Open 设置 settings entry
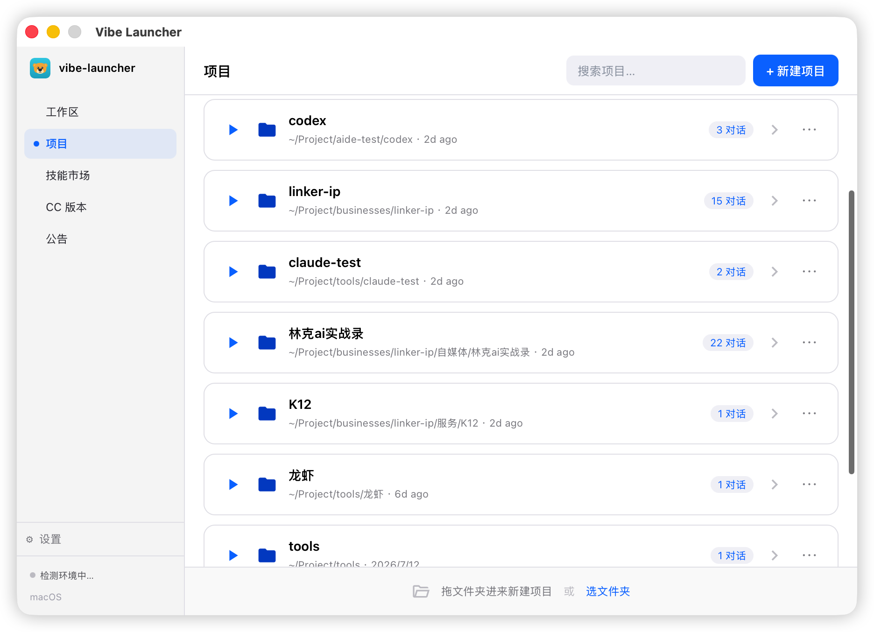874x632 pixels. pyautogui.click(x=100, y=540)
